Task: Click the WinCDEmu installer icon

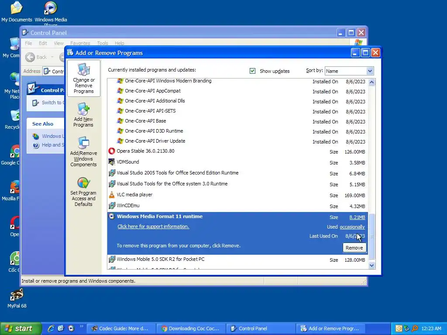Action: pos(112,205)
